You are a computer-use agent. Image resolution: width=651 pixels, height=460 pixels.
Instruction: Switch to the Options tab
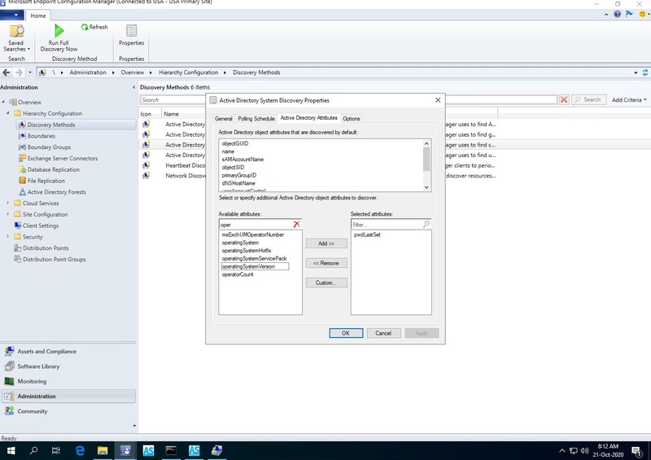352,118
